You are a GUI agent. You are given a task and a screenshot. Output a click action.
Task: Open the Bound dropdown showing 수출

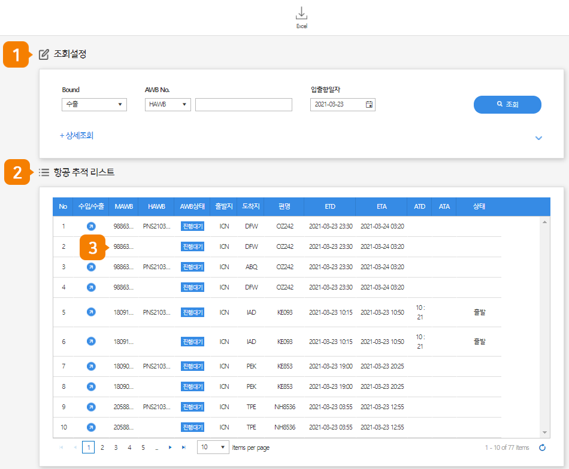[x=94, y=104]
